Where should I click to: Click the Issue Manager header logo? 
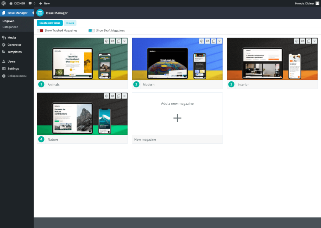pyautogui.click(x=40, y=13)
